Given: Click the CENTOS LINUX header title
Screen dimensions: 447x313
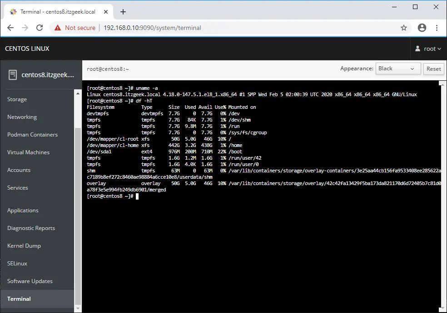Looking at the screenshot, I should 27,49.
